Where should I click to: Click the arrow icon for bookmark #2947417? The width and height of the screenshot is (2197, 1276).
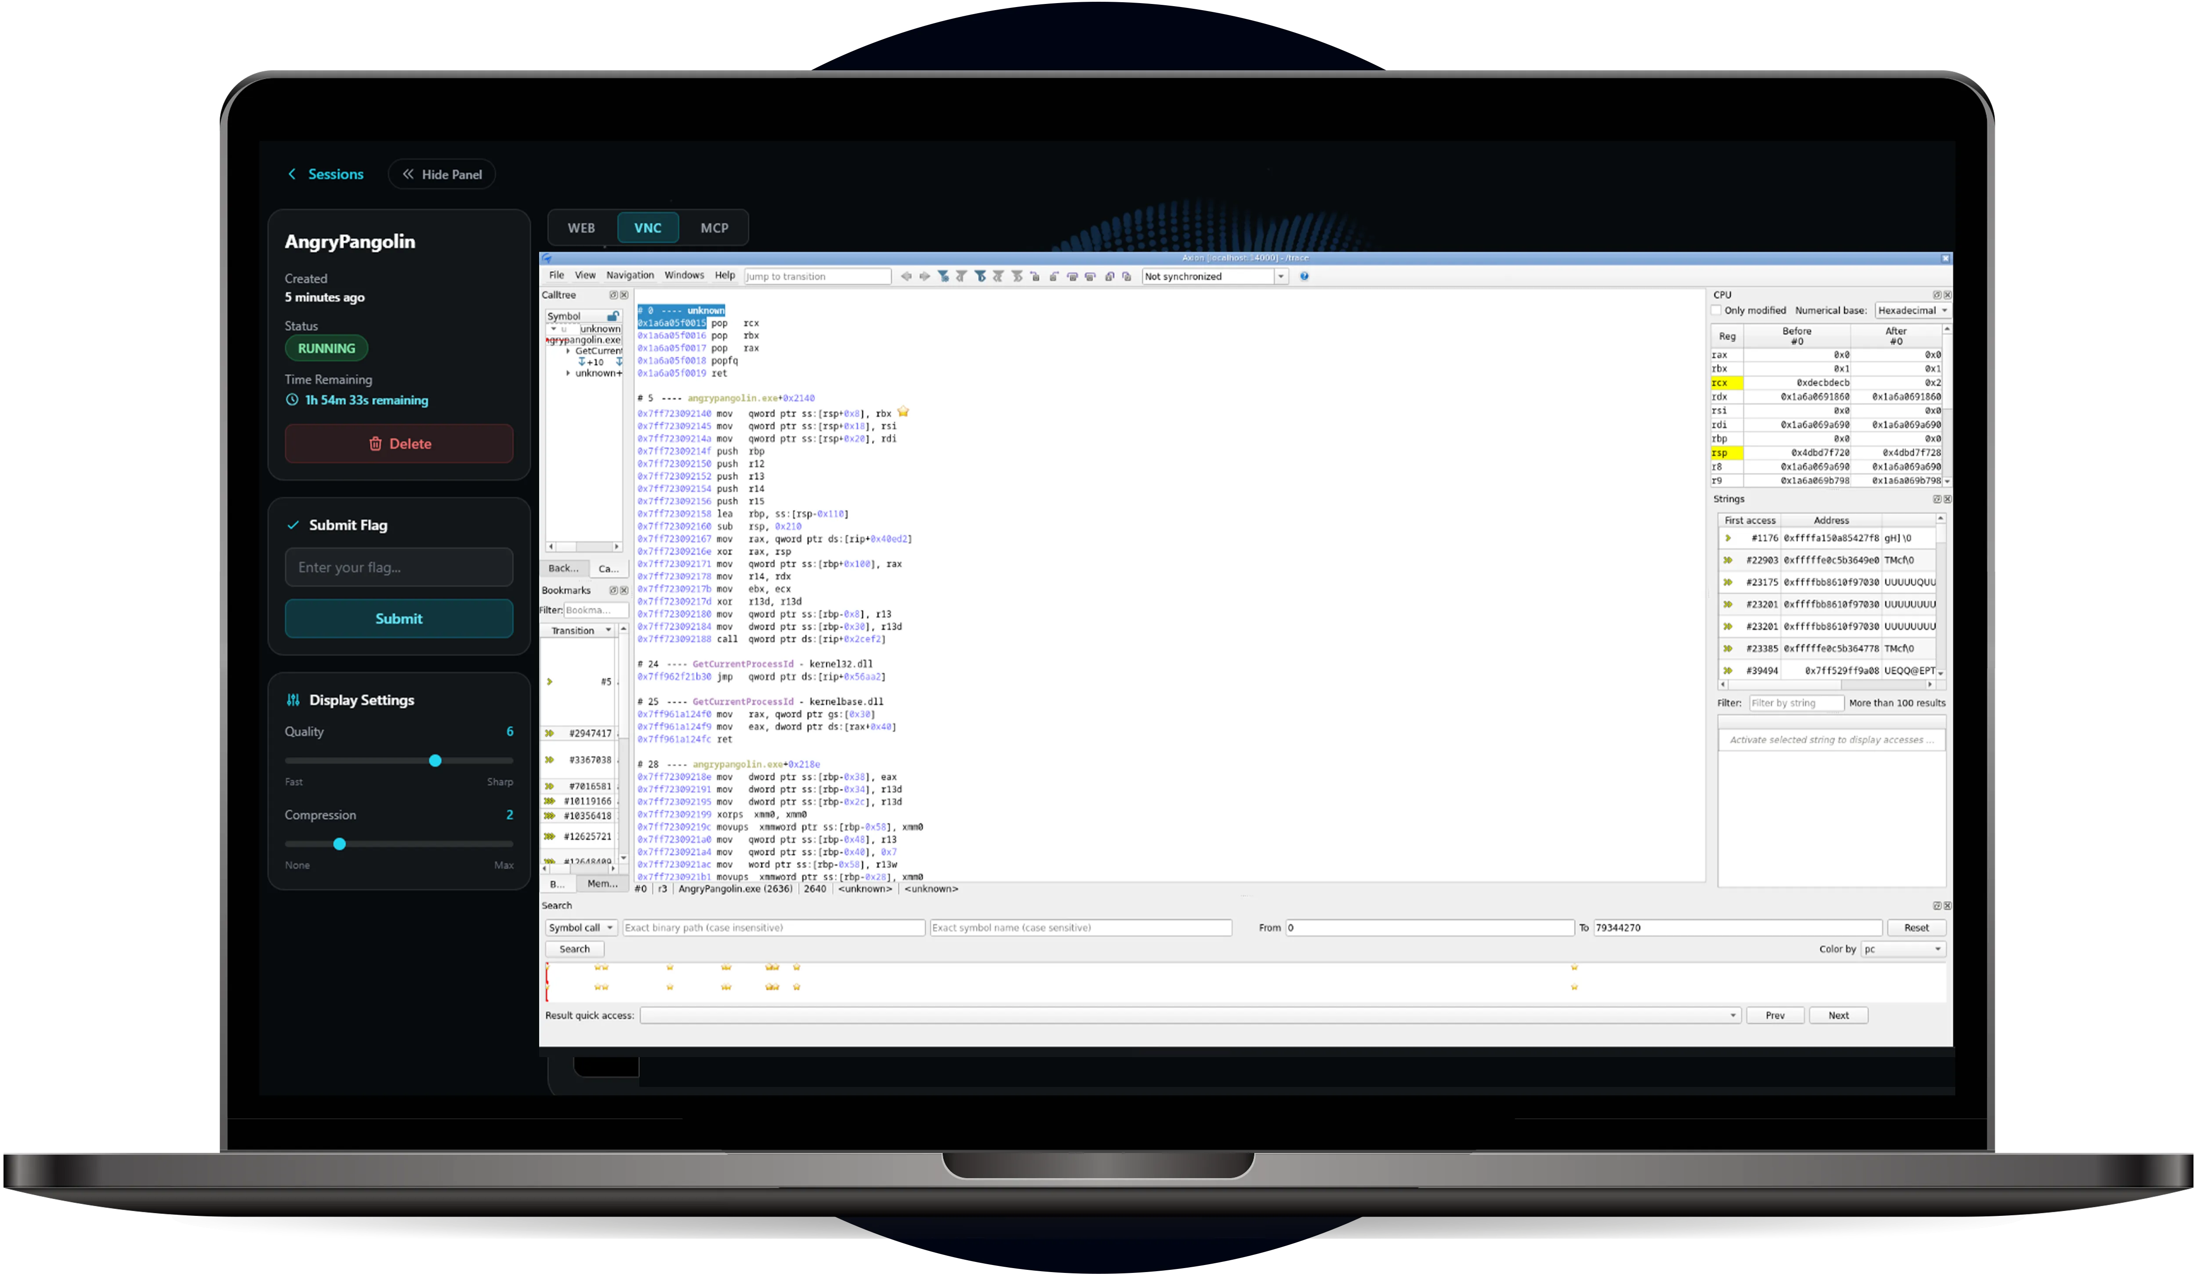point(549,734)
